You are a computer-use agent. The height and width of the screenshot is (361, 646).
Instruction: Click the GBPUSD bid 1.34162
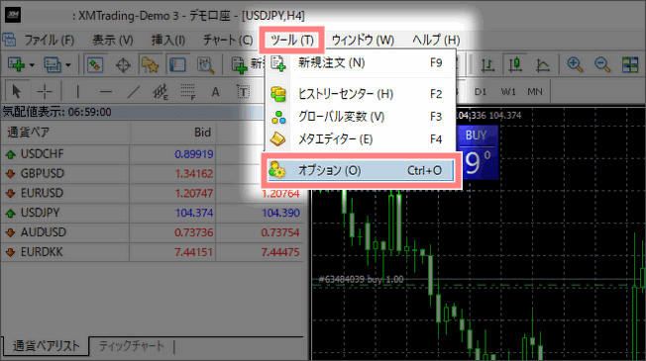point(193,174)
